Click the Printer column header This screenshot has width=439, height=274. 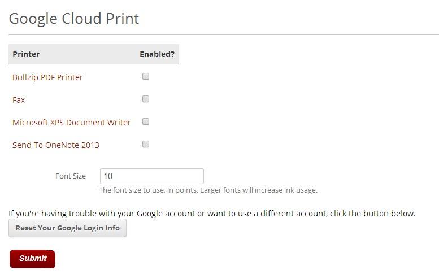26,54
